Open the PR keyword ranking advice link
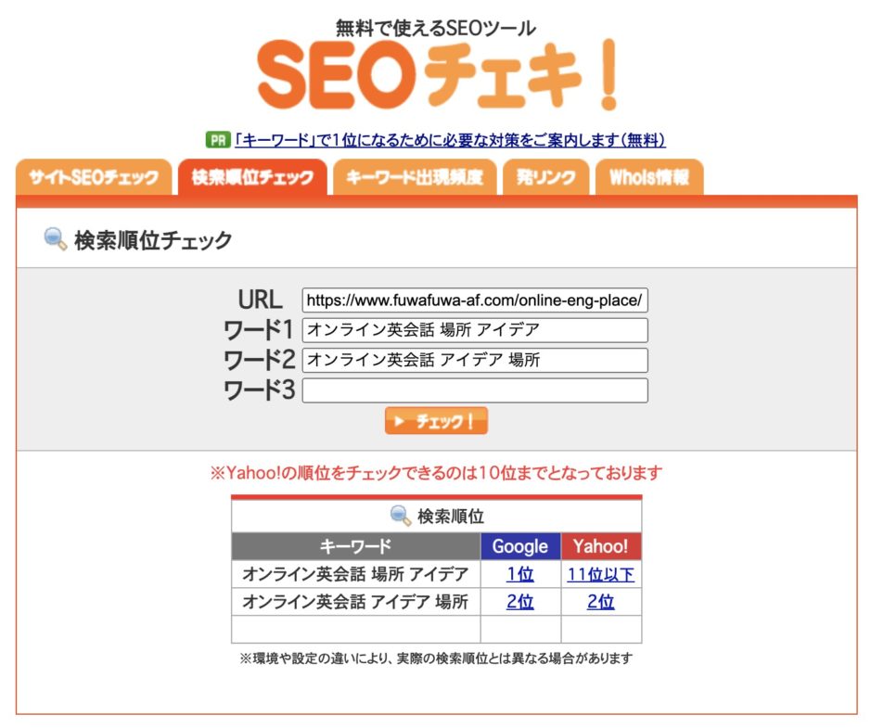This screenshot has width=871, height=728. (x=450, y=140)
